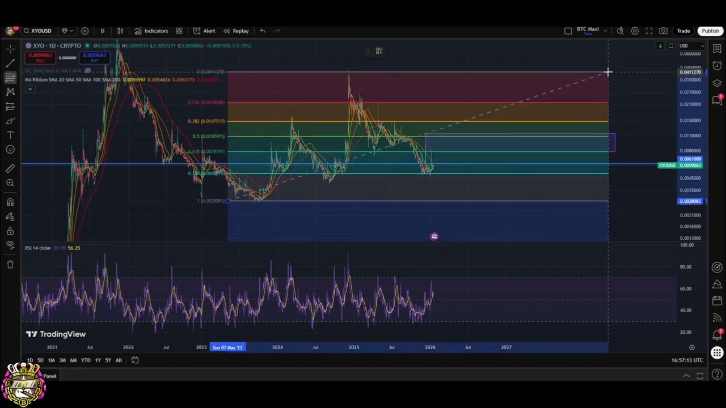This screenshot has width=726, height=408.
Task: Open the go-to-date calendar icon
Action: (134, 360)
